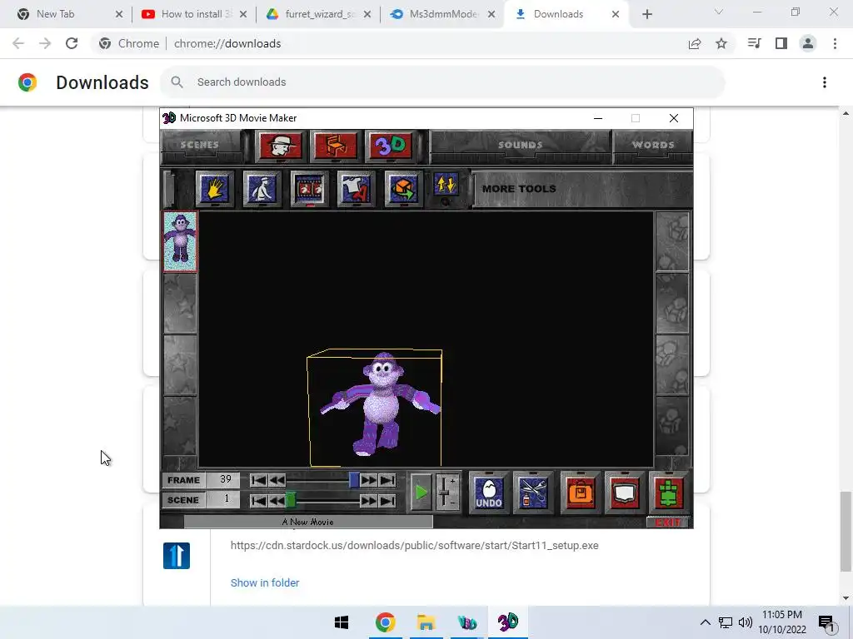Click Show in folder link
Screen dimensions: 853x639
[x=265, y=582]
